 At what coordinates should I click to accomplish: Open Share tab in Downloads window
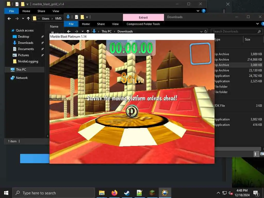tap(101, 24)
